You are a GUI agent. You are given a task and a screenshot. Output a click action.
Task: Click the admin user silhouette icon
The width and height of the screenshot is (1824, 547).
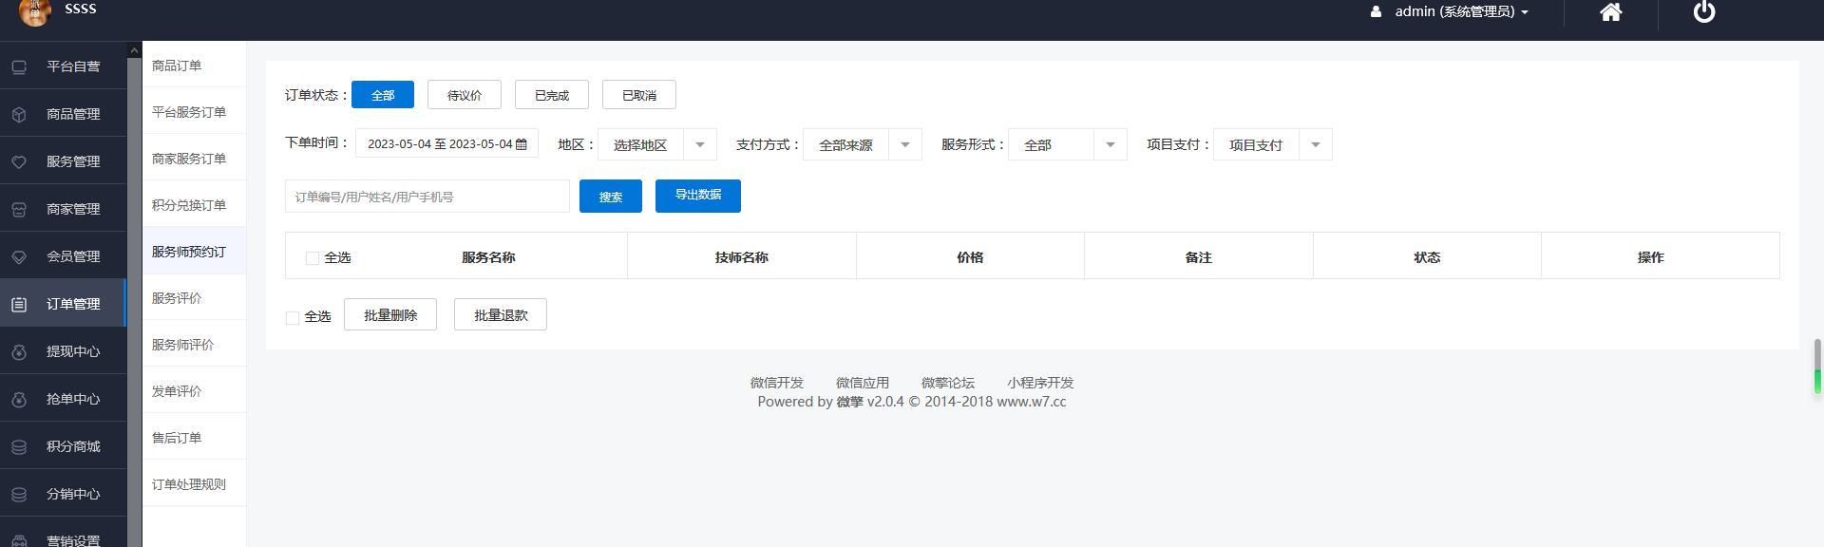pyautogui.click(x=1376, y=12)
